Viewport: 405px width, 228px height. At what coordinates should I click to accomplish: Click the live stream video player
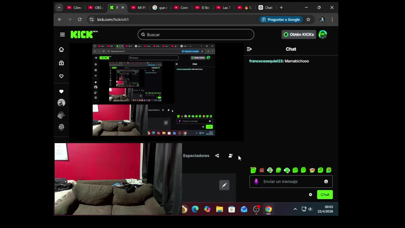pos(156,92)
